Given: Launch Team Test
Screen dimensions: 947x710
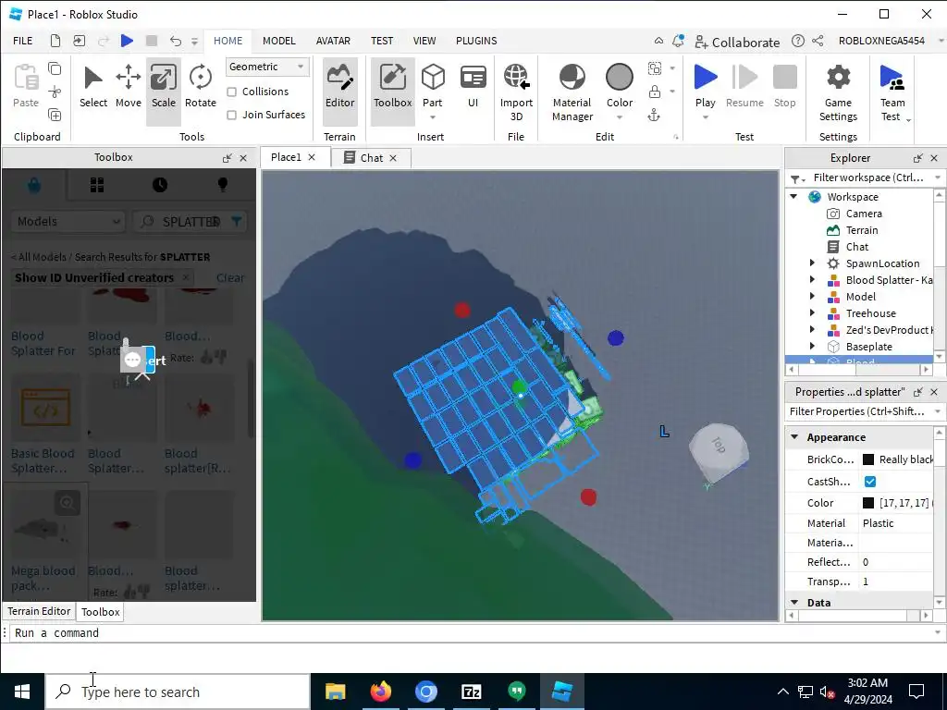Looking at the screenshot, I should [x=892, y=92].
